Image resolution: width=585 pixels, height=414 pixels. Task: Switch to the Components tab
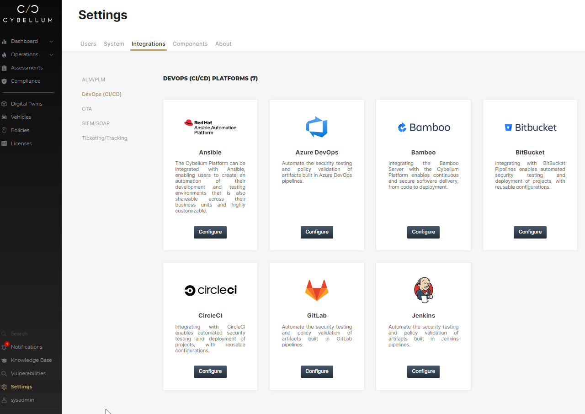click(190, 43)
